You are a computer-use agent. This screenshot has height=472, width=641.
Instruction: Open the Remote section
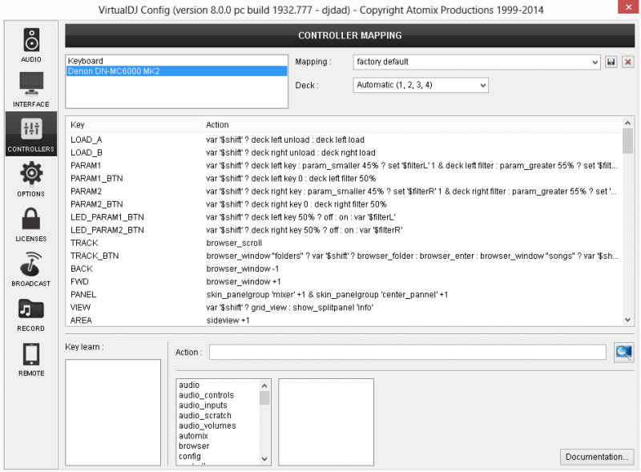[x=31, y=357]
